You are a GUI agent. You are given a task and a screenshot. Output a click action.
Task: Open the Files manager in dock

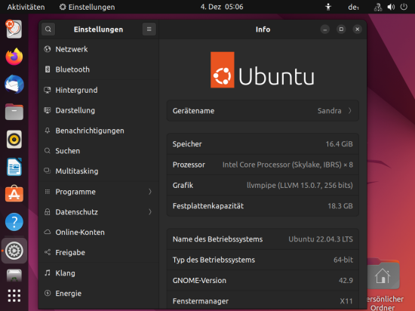(14, 112)
